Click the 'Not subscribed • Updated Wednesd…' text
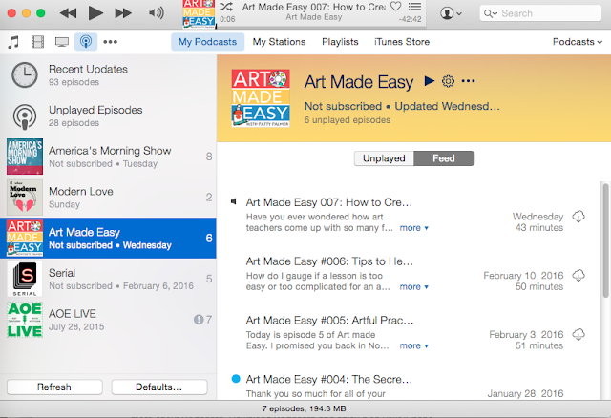Viewport: 611px width, 418px height. [402, 106]
